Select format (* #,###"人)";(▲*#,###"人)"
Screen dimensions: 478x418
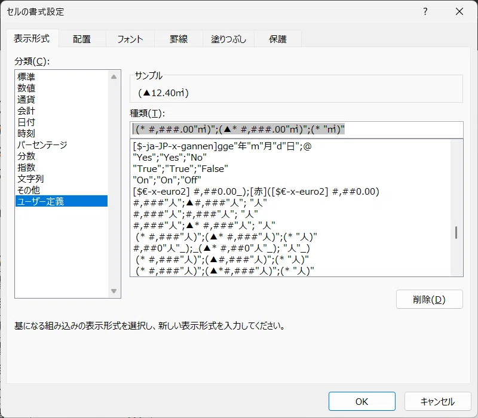pos(290,271)
